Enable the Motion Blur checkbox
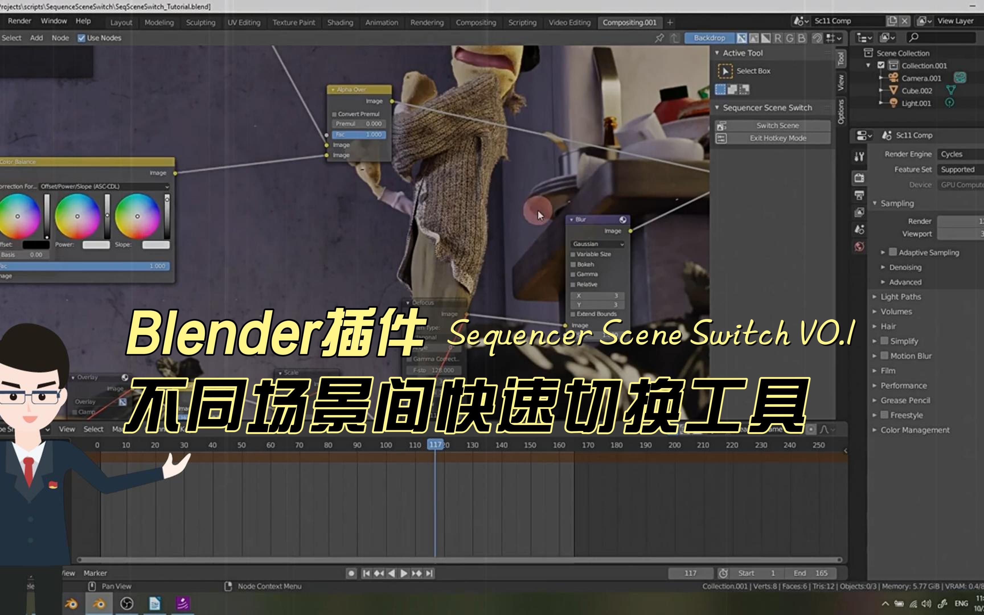This screenshot has height=615, width=984. tap(884, 356)
